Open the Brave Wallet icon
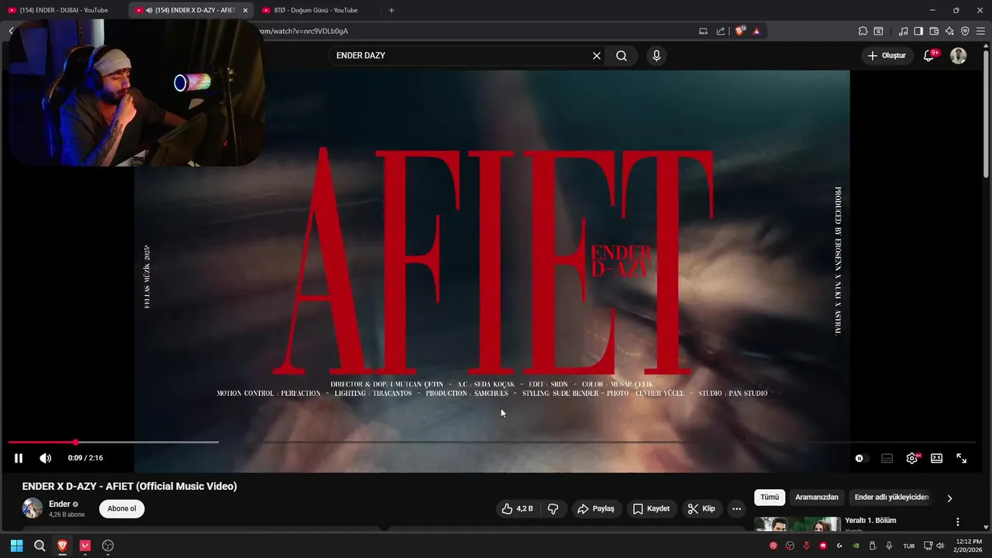This screenshot has width=992, height=558. [x=934, y=31]
